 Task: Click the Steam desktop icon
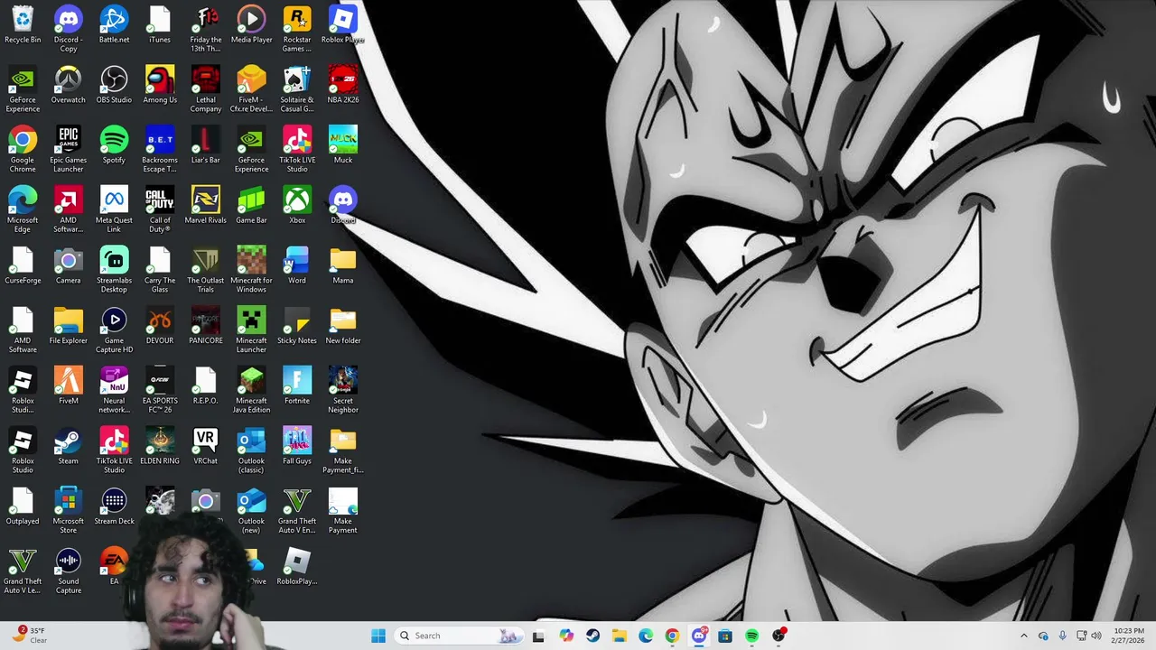pos(68,447)
